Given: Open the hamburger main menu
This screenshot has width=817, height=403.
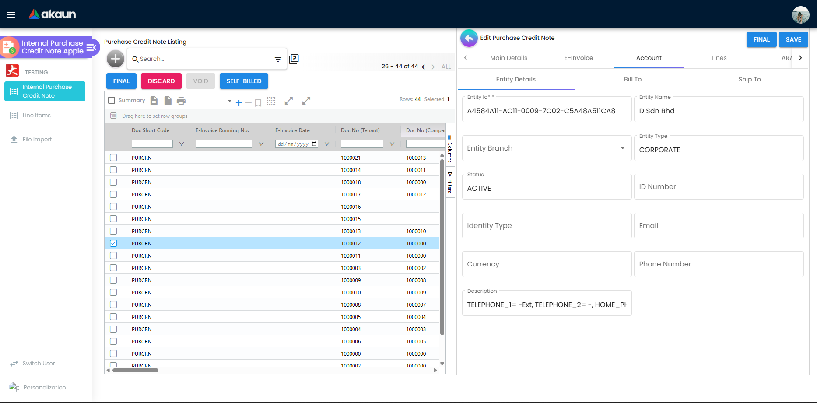Looking at the screenshot, I should pos(11,15).
